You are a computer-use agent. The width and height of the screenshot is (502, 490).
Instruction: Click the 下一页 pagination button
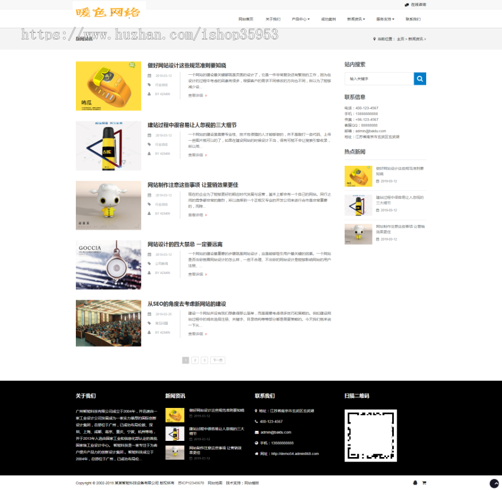pyautogui.click(x=217, y=360)
